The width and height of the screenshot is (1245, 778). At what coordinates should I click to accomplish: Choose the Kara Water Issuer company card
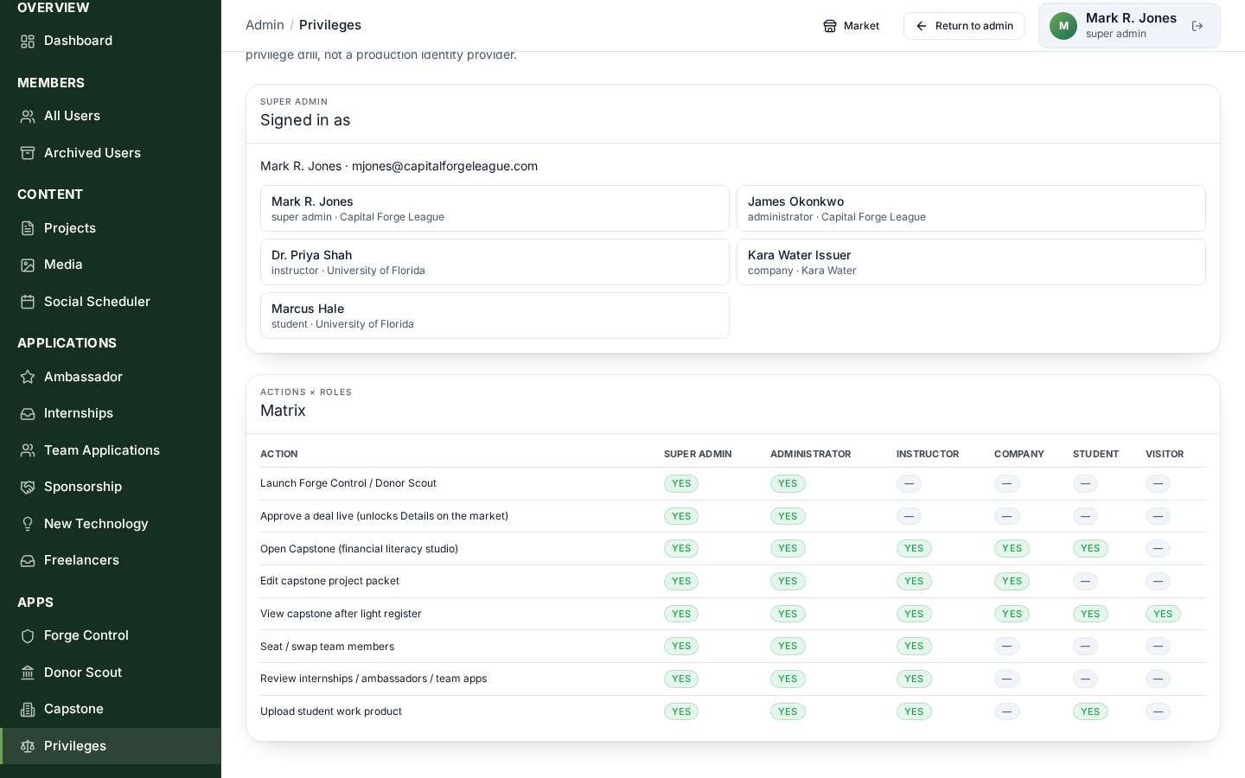[x=971, y=262]
